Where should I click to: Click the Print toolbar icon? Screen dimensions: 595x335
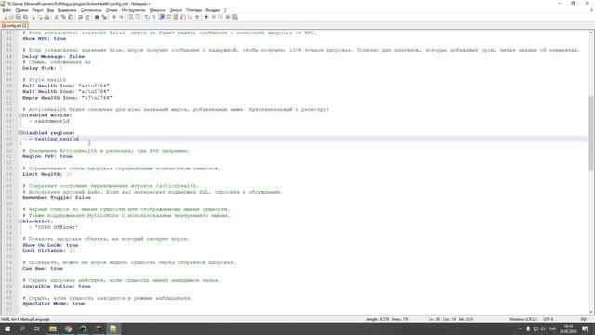point(46,17)
